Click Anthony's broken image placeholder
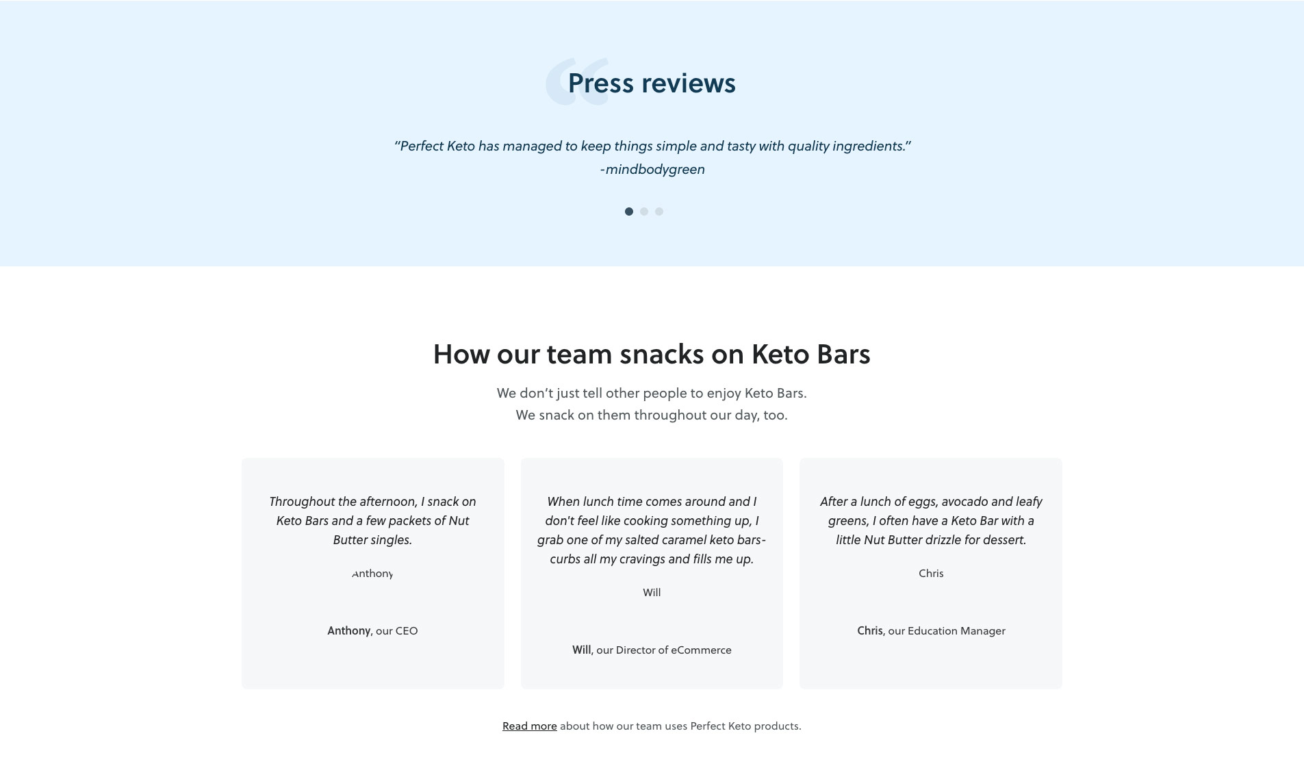Image resolution: width=1304 pixels, height=768 pixels. 372,574
